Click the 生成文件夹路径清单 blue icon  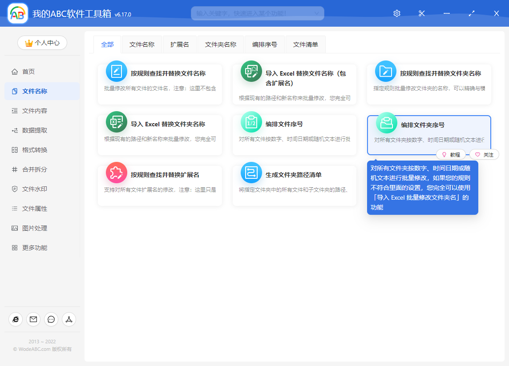click(x=251, y=173)
